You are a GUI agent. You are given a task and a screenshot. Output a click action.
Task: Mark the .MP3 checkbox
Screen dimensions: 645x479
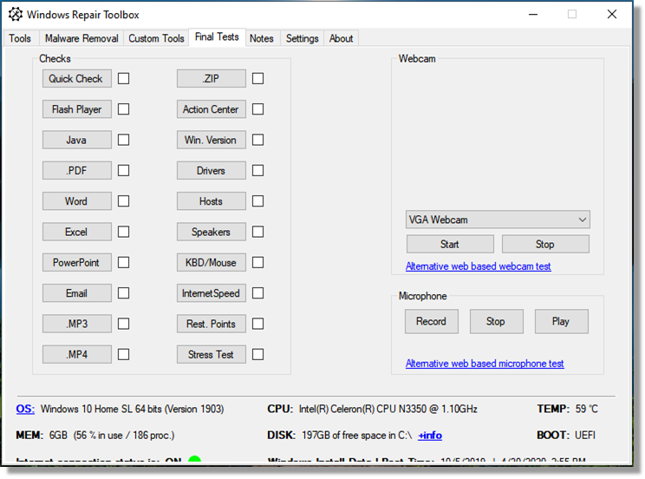pos(123,324)
